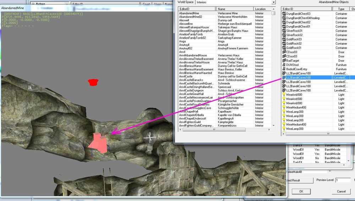
Task: Sort cell list by Location column
Action: [x=262, y=9]
